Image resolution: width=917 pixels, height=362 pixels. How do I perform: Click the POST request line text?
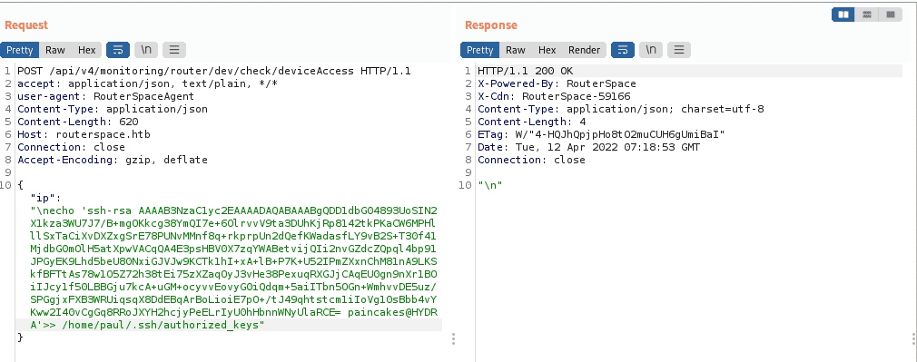[214, 72]
